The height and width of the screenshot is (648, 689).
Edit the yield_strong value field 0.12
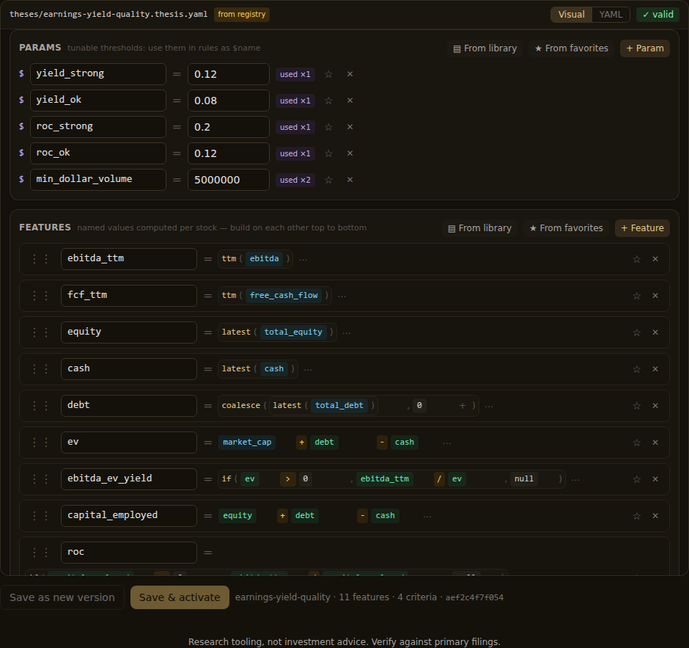229,74
